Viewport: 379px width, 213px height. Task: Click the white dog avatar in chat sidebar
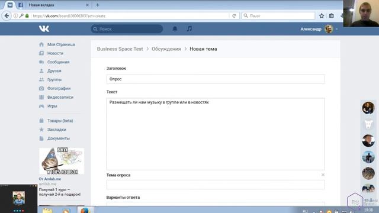tap(368, 124)
